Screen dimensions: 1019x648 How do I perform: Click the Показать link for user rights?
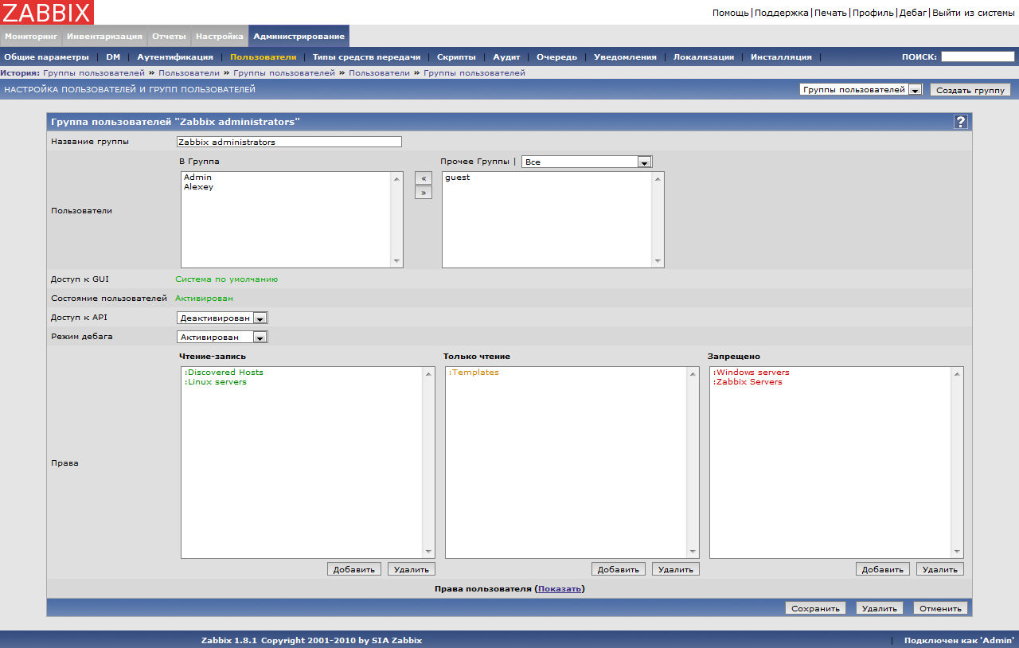coord(559,588)
